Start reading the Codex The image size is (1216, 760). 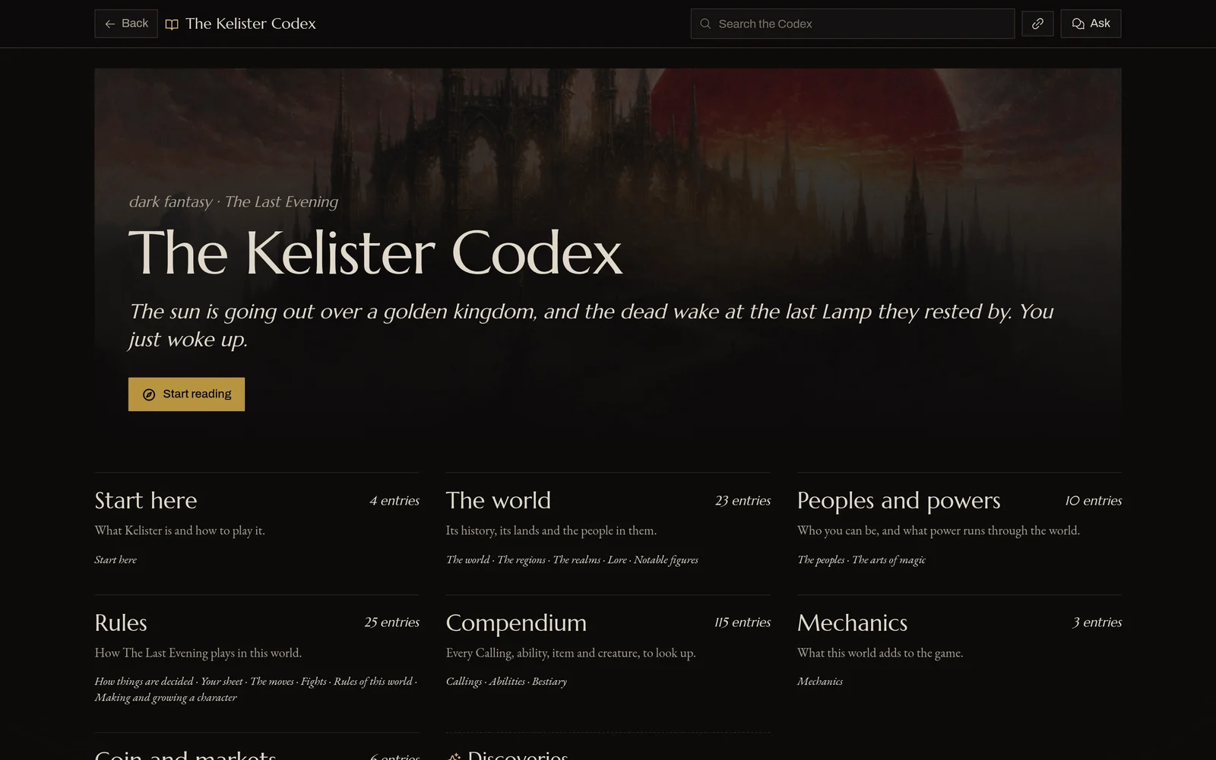click(x=186, y=394)
